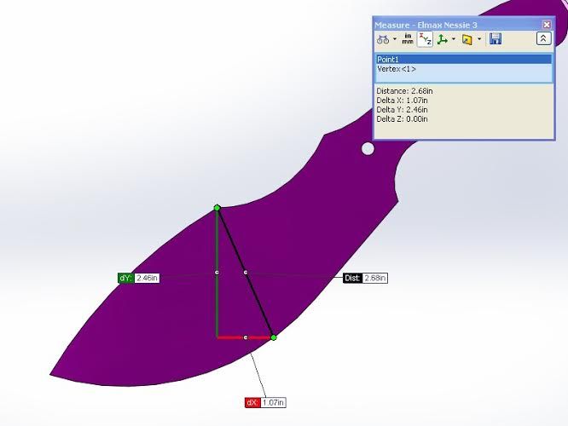Close the Measure dialog
The image size is (568, 426).
547,25
